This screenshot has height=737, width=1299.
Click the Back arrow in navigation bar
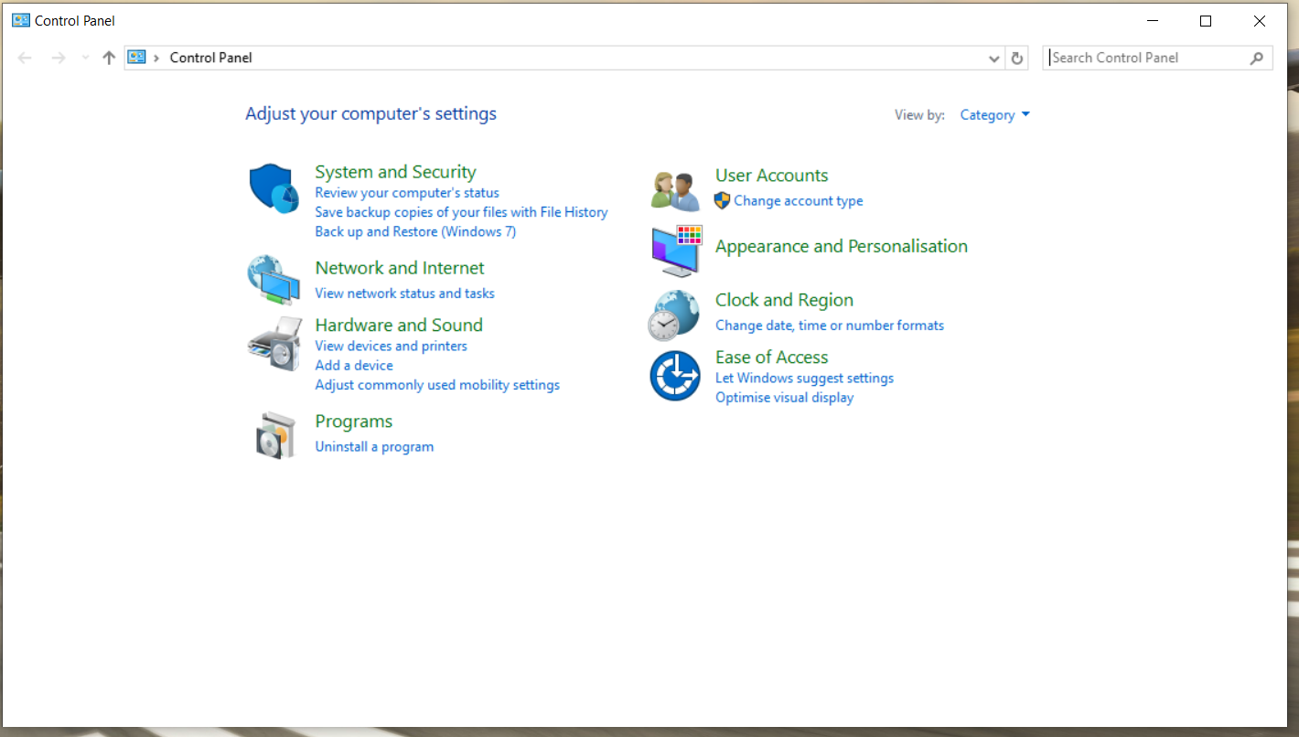pos(25,58)
